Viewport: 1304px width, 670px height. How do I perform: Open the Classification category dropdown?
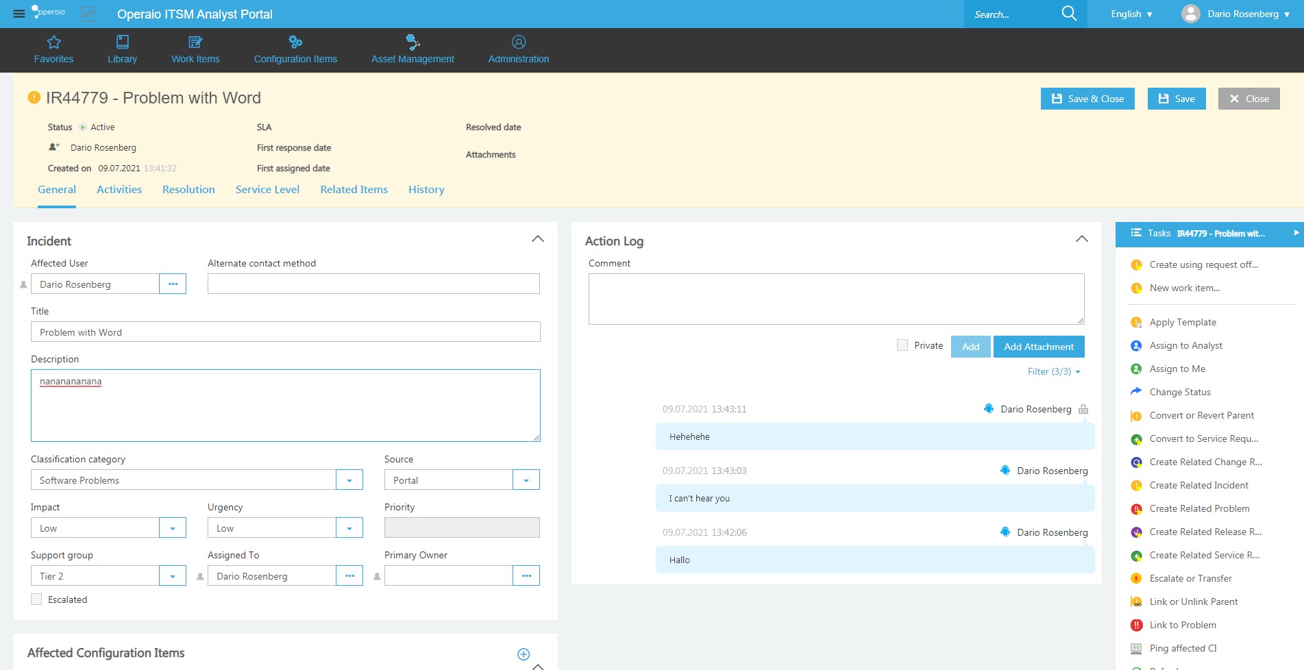point(349,480)
